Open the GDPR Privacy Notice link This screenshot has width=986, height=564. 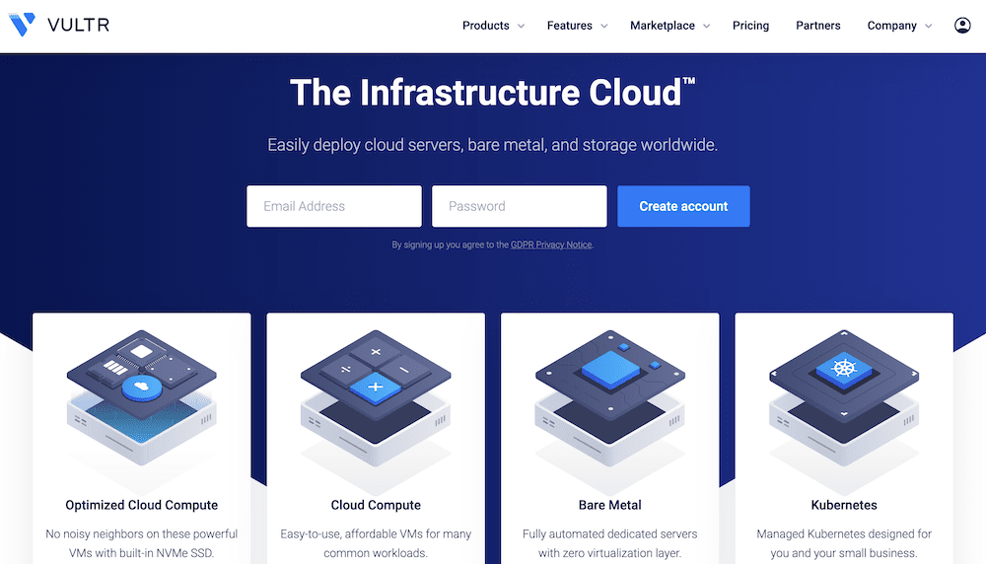pyautogui.click(x=551, y=245)
